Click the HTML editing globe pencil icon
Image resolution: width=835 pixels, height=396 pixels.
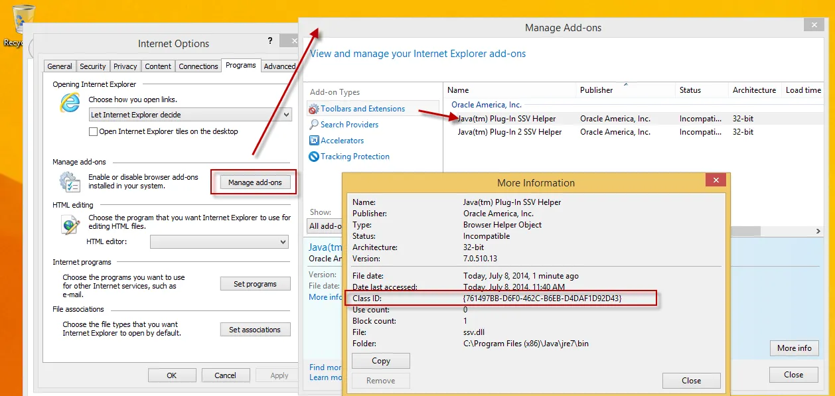(x=70, y=225)
